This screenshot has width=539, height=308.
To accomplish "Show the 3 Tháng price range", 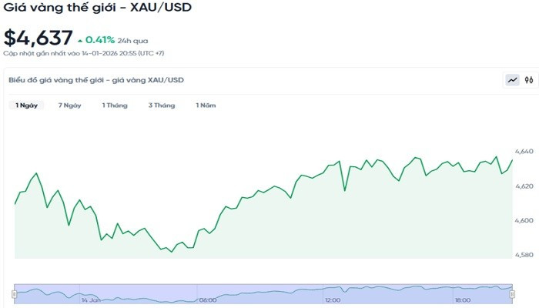I will pyautogui.click(x=162, y=105).
